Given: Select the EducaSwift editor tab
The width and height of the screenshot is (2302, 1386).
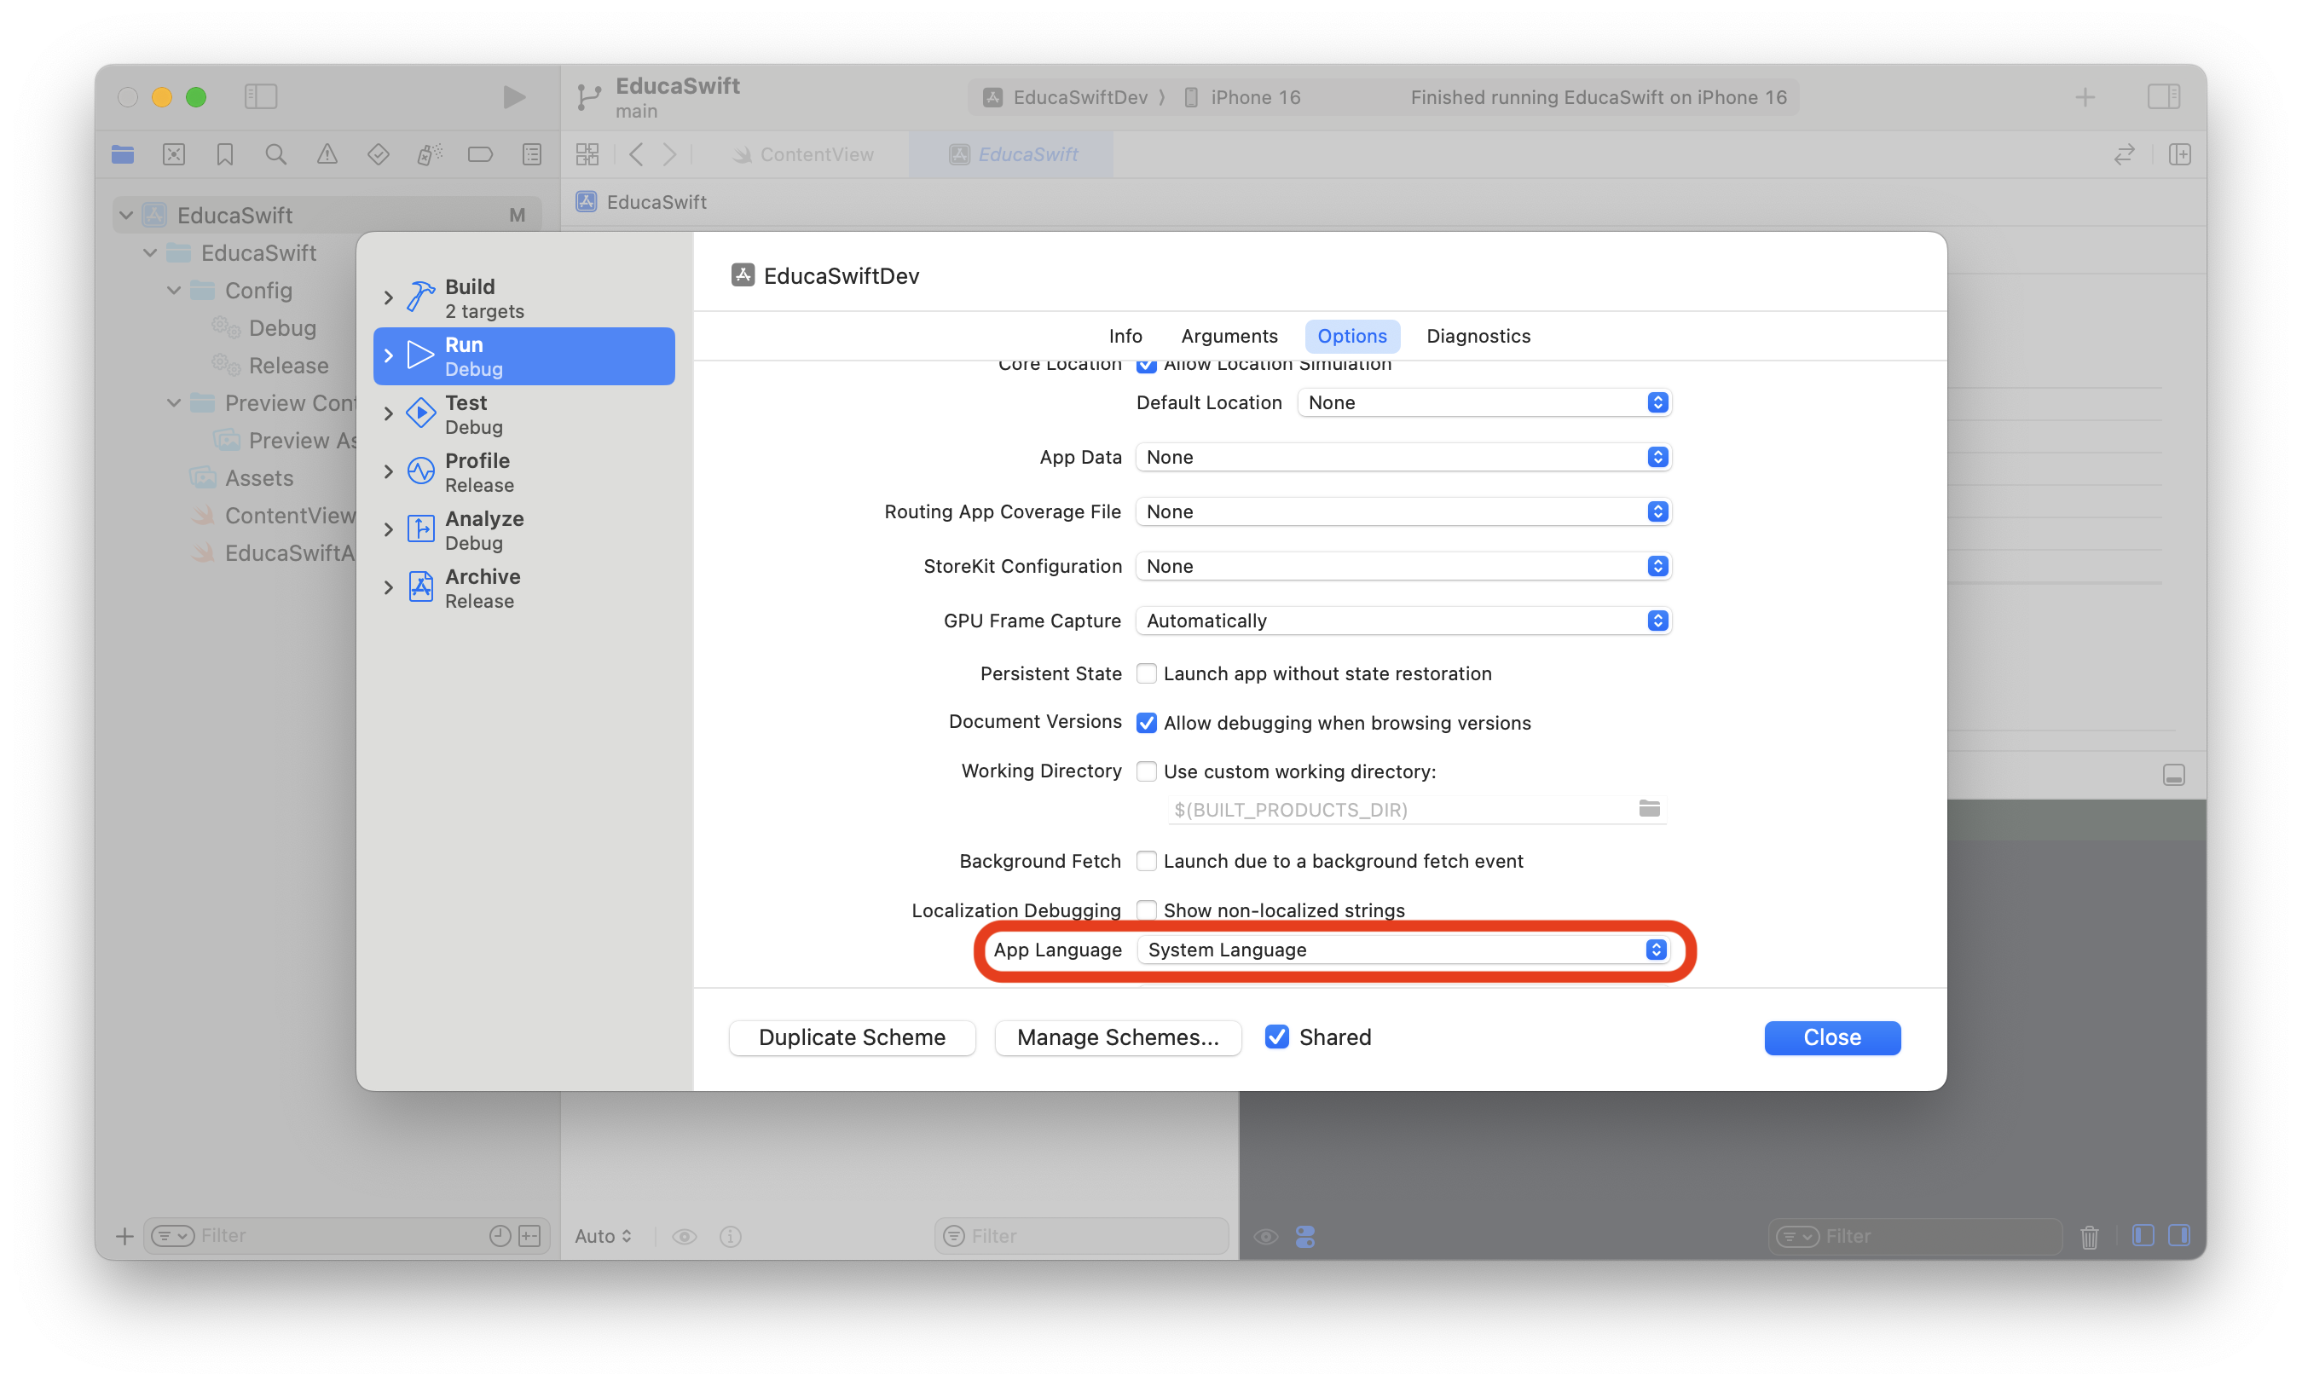Looking at the screenshot, I should pyautogui.click(x=1011, y=154).
